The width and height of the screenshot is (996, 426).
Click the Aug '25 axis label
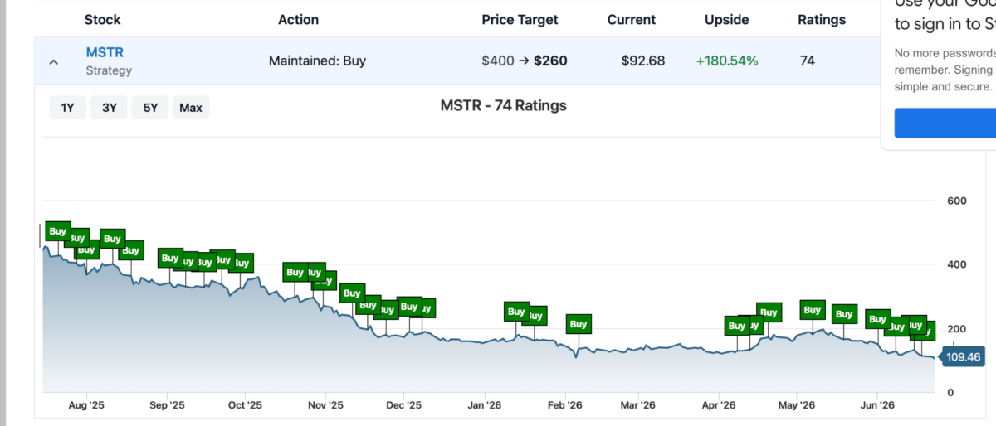tap(86, 405)
